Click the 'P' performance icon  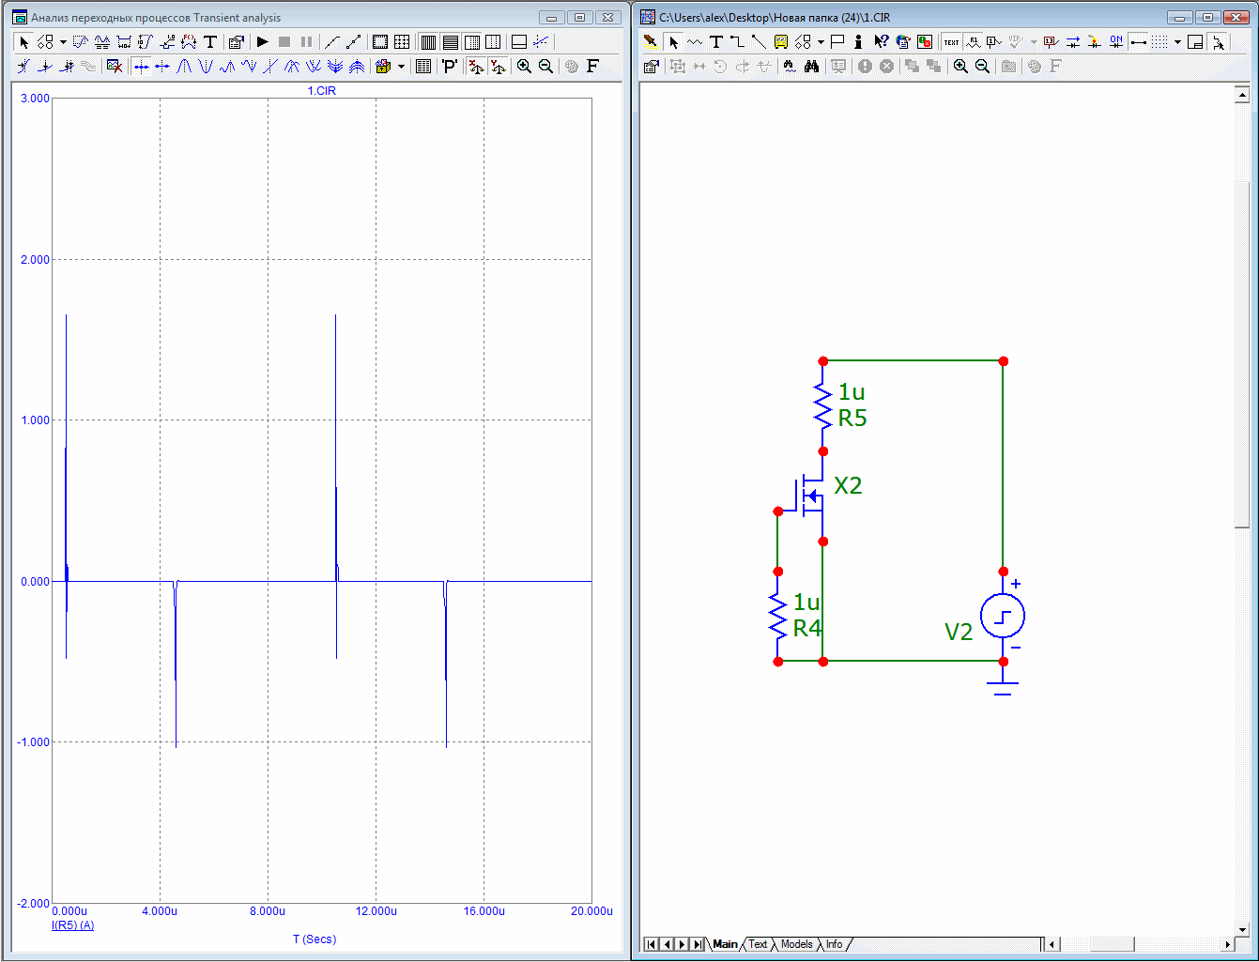click(x=450, y=67)
